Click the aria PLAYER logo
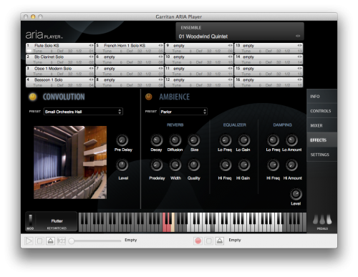358x277 pixels. [x=44, y=35]
